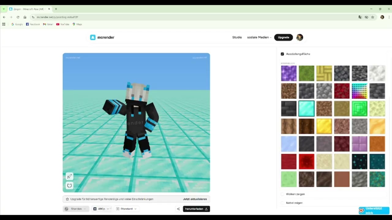392x220 pixels.
Task: Select the grass floor block swatch
Action: (307, 73)
